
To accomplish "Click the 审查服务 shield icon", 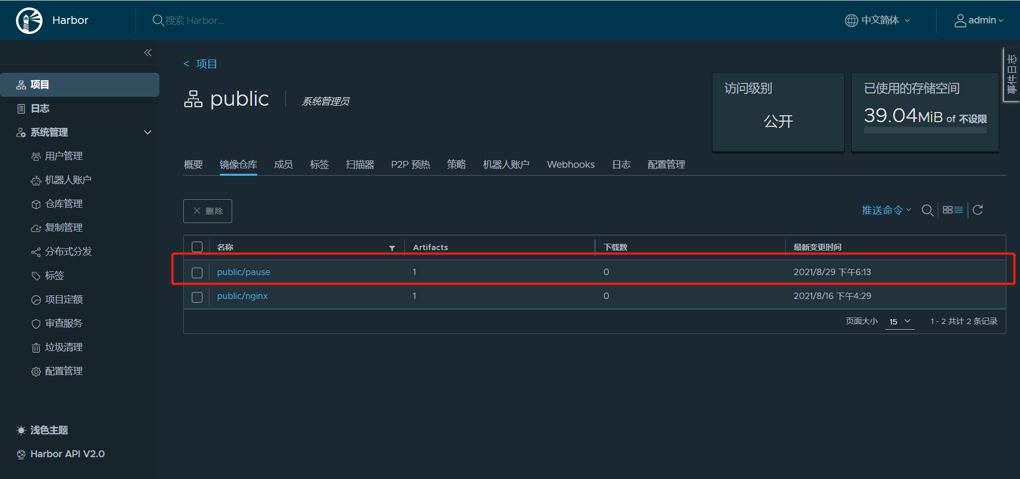I will (x=36, y=324).
